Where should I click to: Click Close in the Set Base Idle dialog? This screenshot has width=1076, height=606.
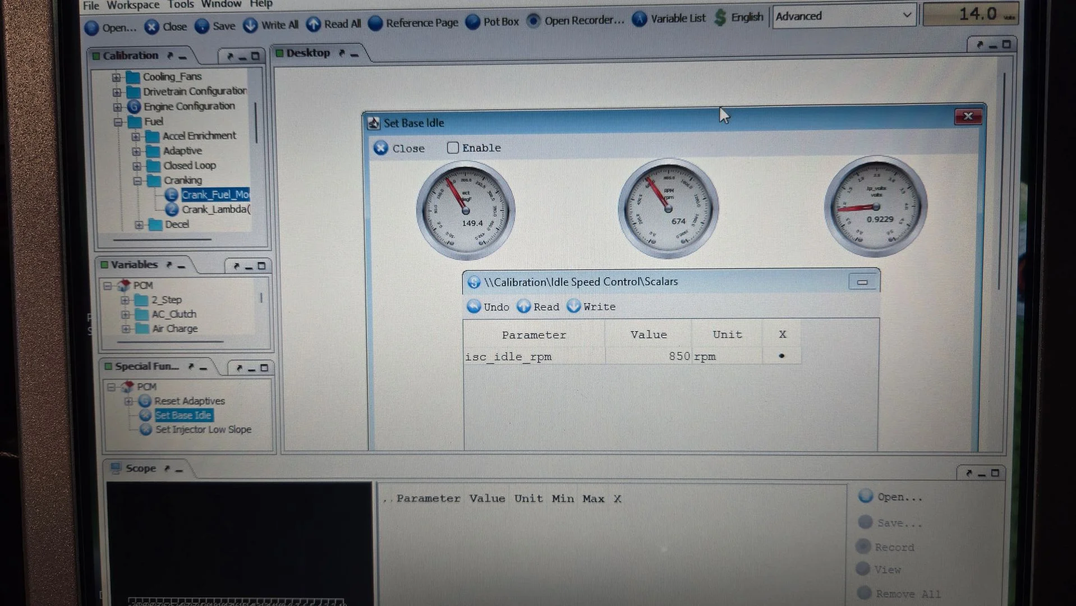tap(399, 148)
